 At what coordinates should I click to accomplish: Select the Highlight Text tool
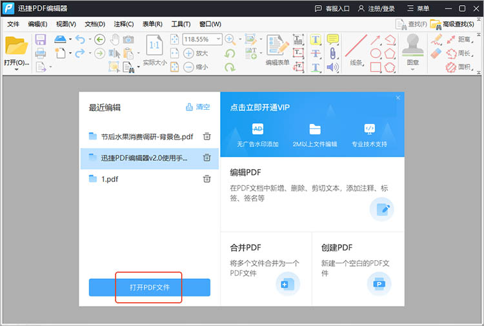[x=315, y=39]
